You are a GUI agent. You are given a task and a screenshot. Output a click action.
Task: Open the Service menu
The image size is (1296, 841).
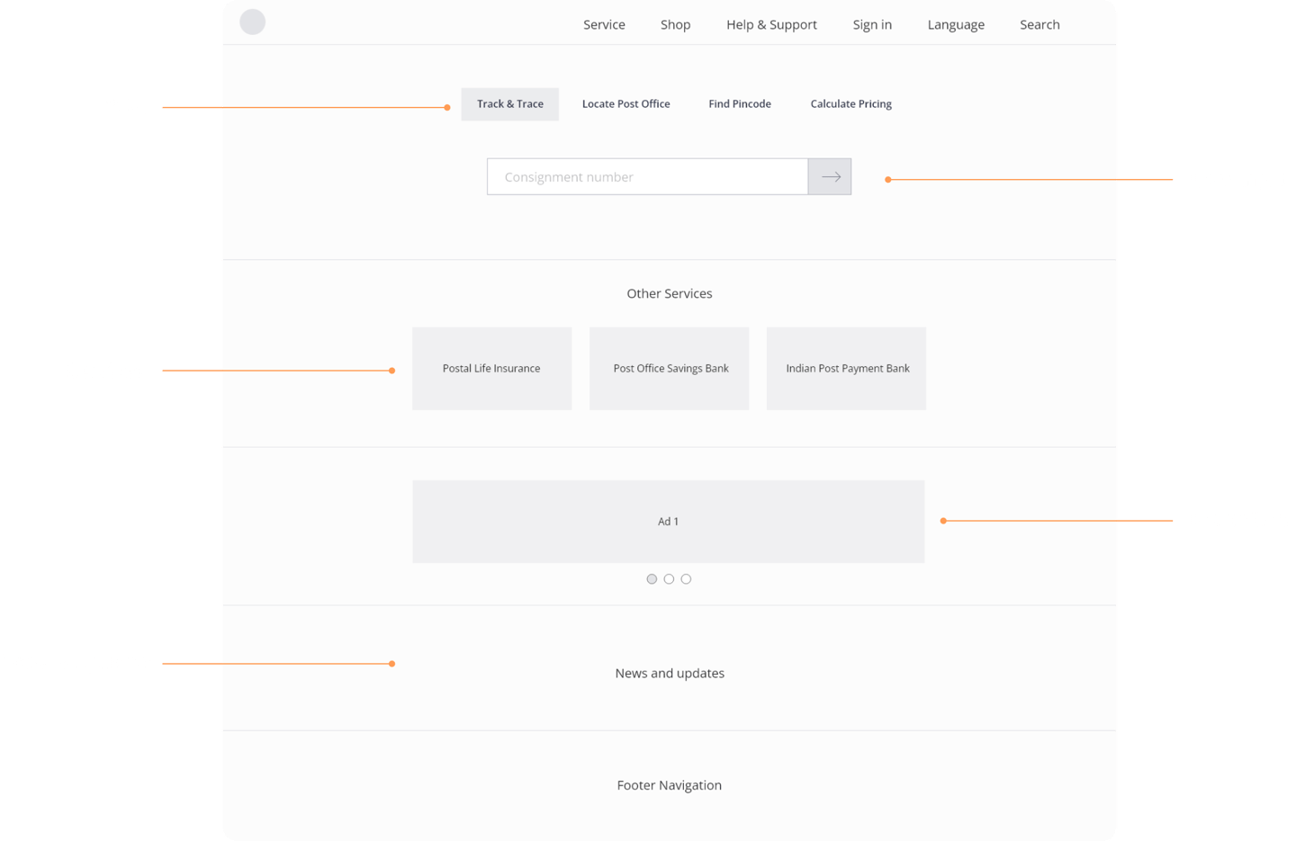tap(604, 24)
